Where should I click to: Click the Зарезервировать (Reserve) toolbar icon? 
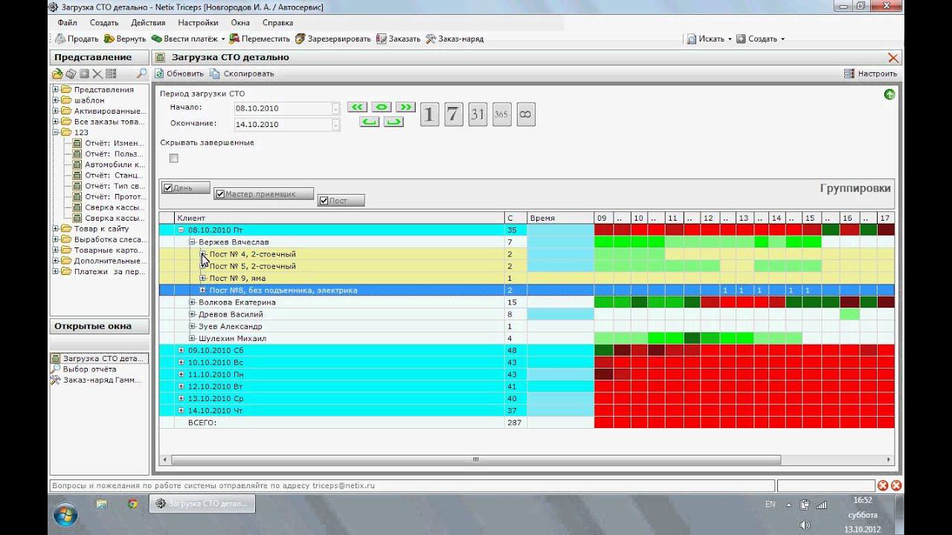pos(300,39)
